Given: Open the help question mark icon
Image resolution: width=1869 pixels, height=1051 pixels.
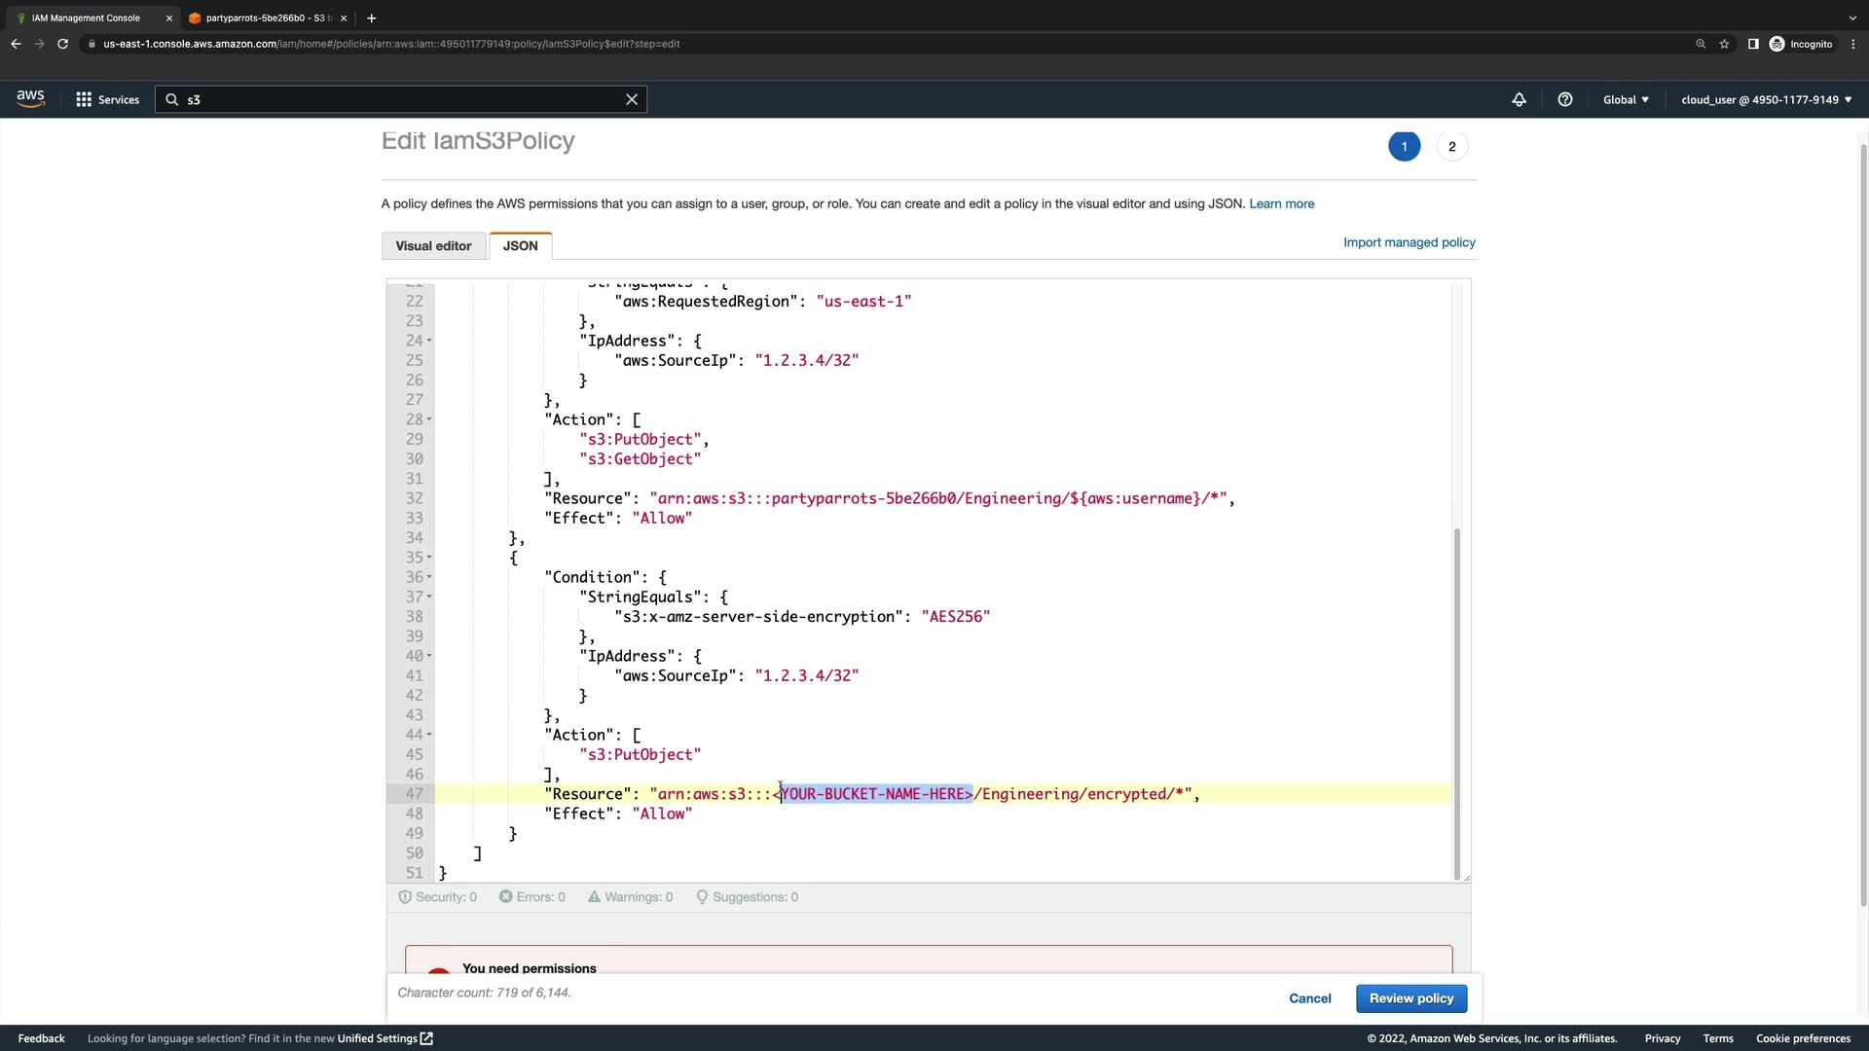Looking at the screenshot, I should click(1565, 99).
